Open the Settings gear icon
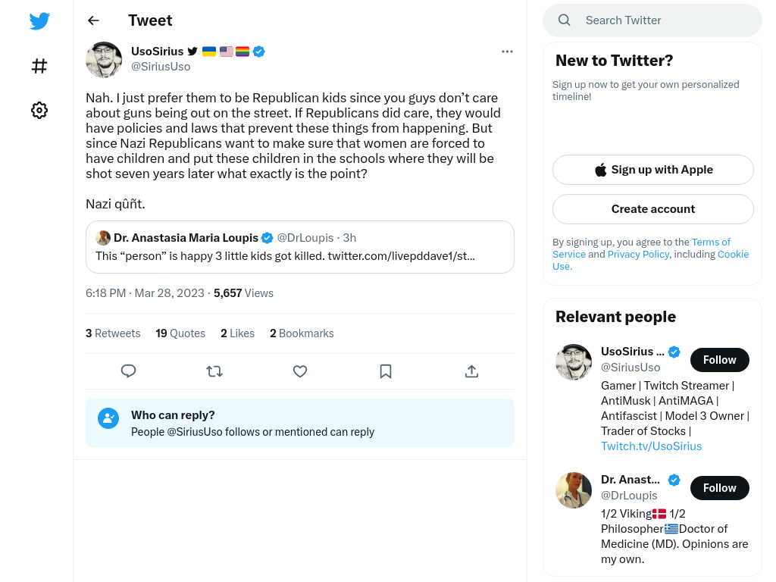The image size is (776, 582). 39,111
